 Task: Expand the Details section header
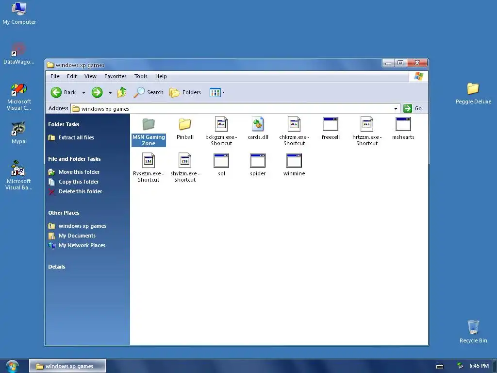(57, 267)
